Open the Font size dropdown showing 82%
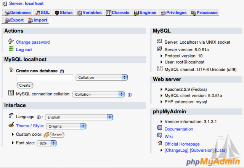244x168 pixels. click(x=47, y=143)
